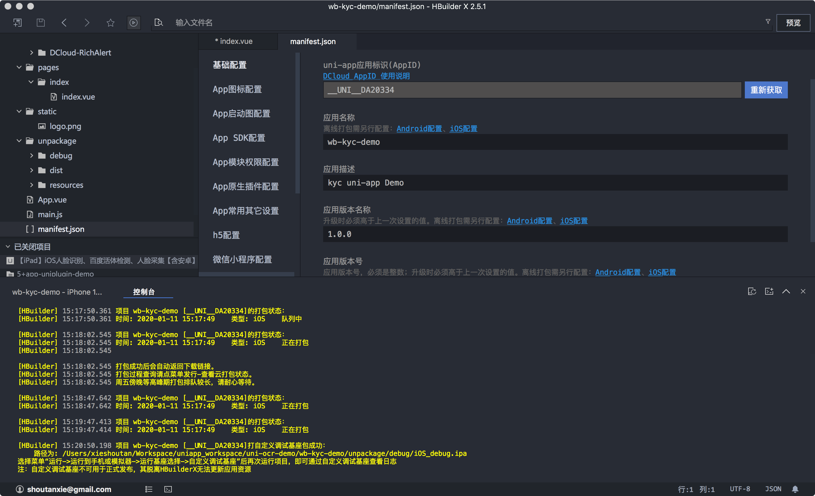Collapse the pages folder
The height and width of the screenshot is (496, 815).
pyautogui.click(x=19, y=67)
